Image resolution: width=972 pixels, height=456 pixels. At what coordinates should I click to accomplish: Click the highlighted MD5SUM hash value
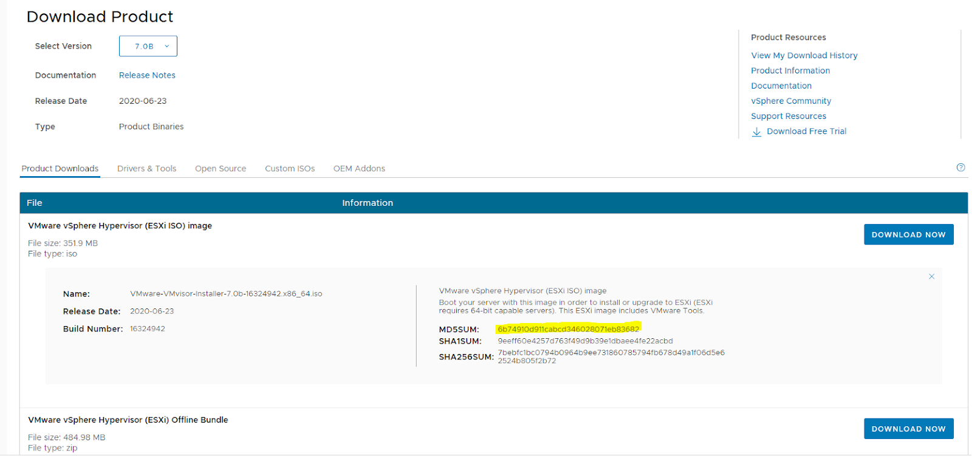(x=568, y=329)
